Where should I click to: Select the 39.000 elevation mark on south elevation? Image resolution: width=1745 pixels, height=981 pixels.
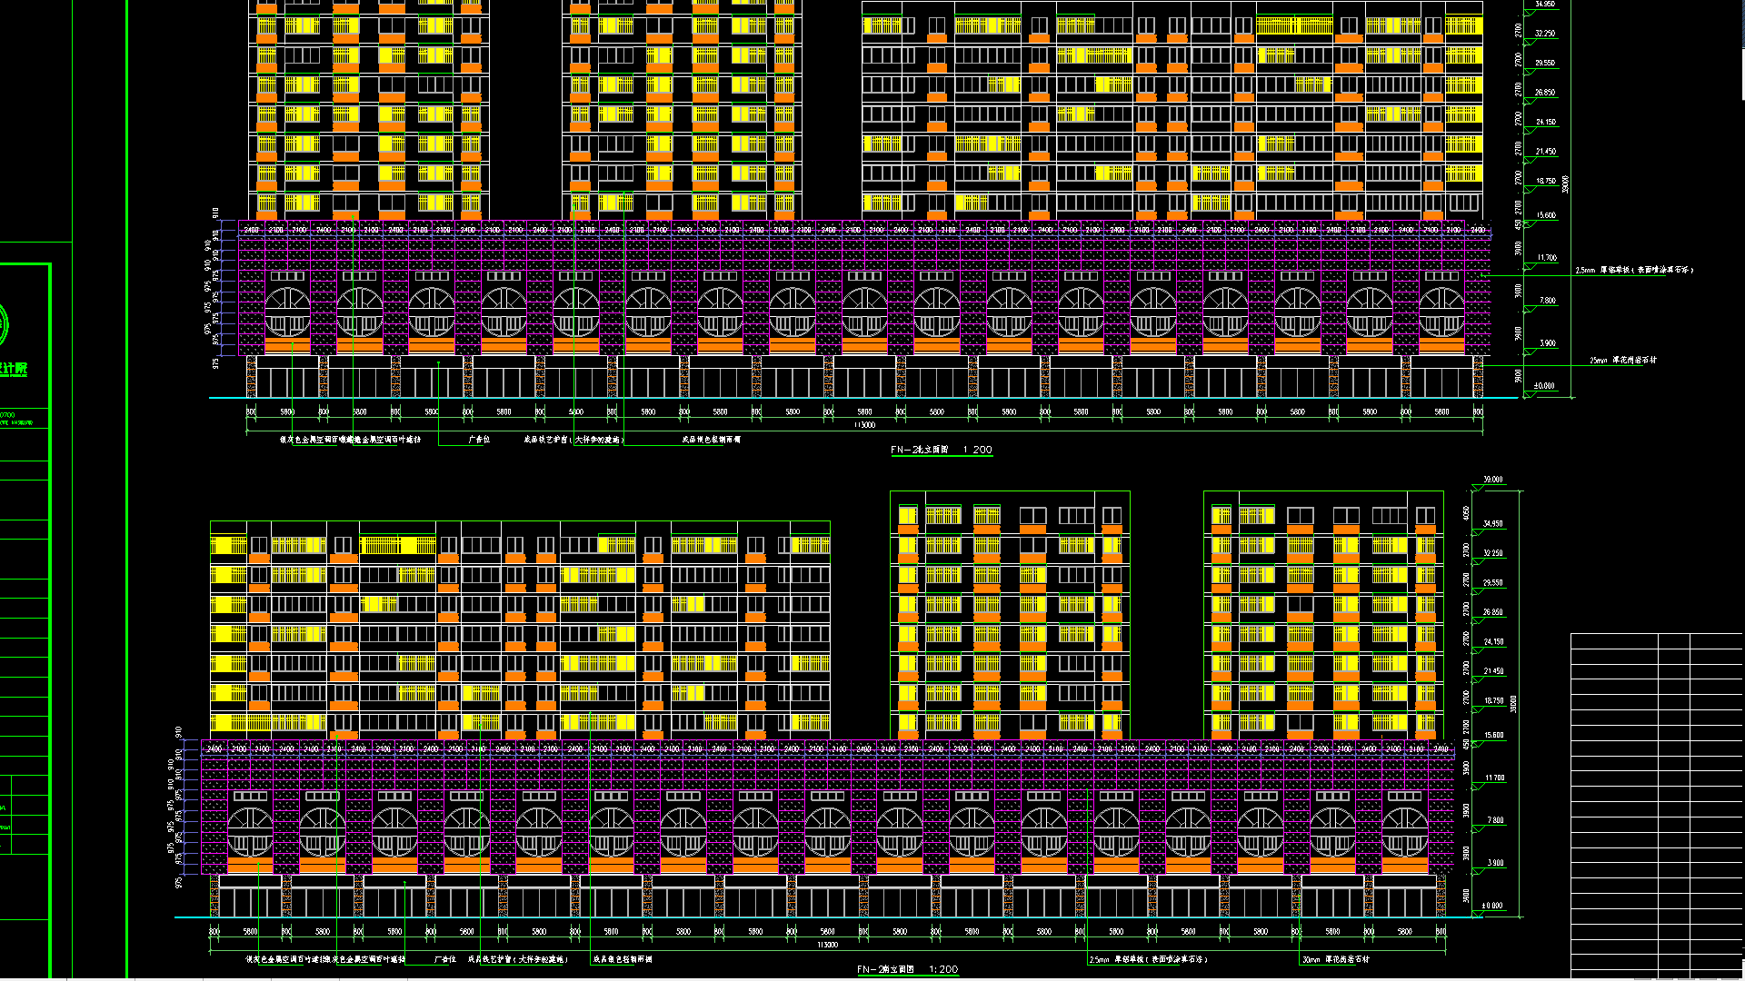[1492, 480]
